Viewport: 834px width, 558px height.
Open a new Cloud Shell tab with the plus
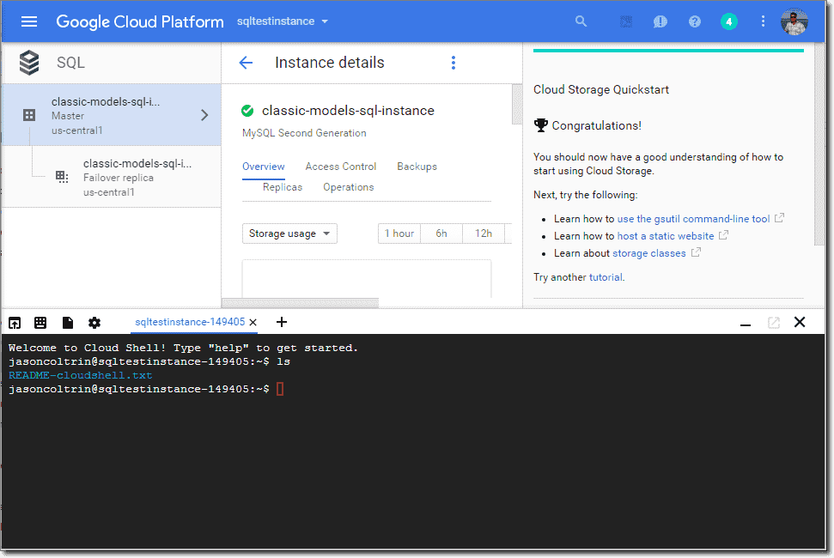tap(282, 321)
